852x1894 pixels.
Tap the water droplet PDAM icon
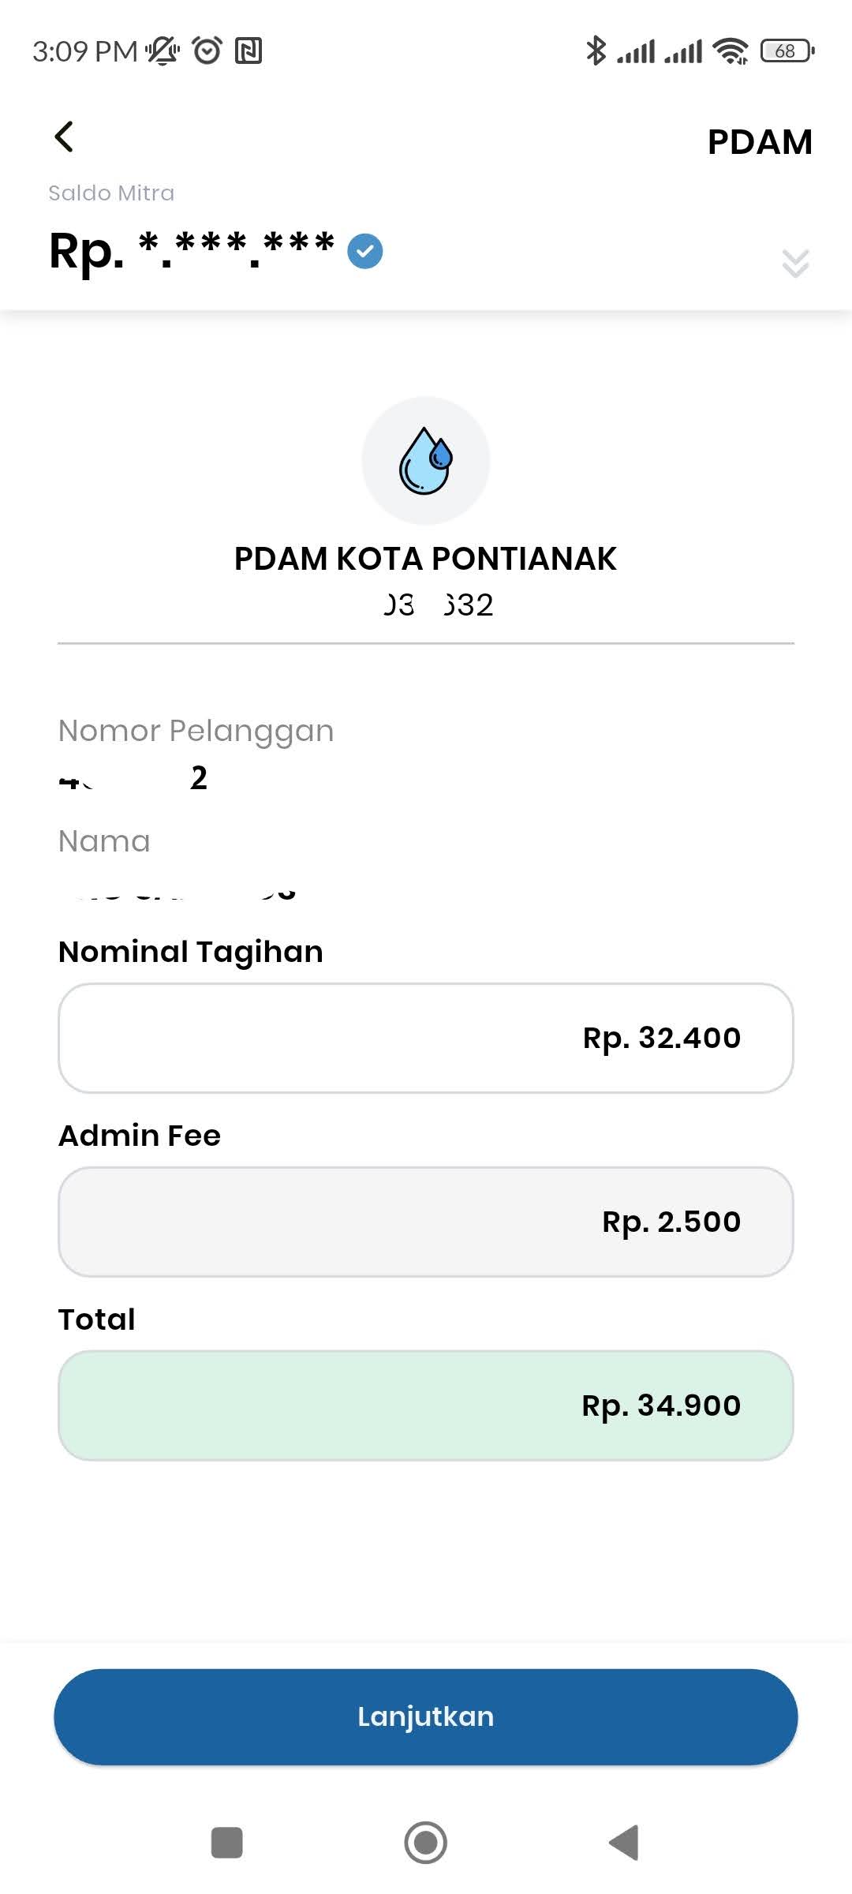[x=426, y=461]
